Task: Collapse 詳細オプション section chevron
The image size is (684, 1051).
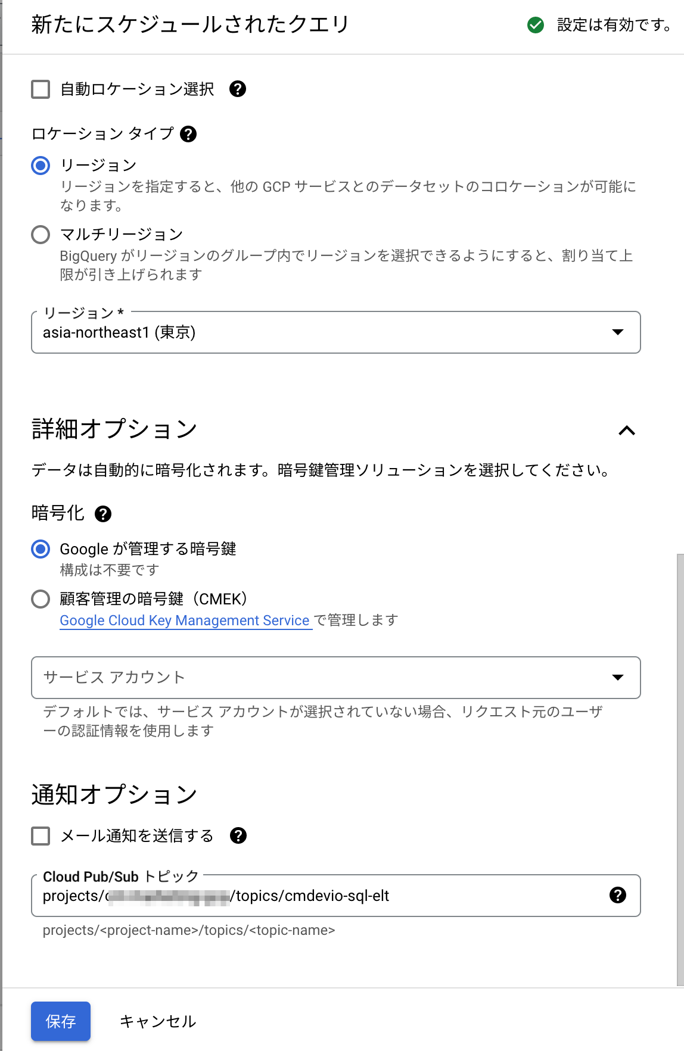Action: 627,430
